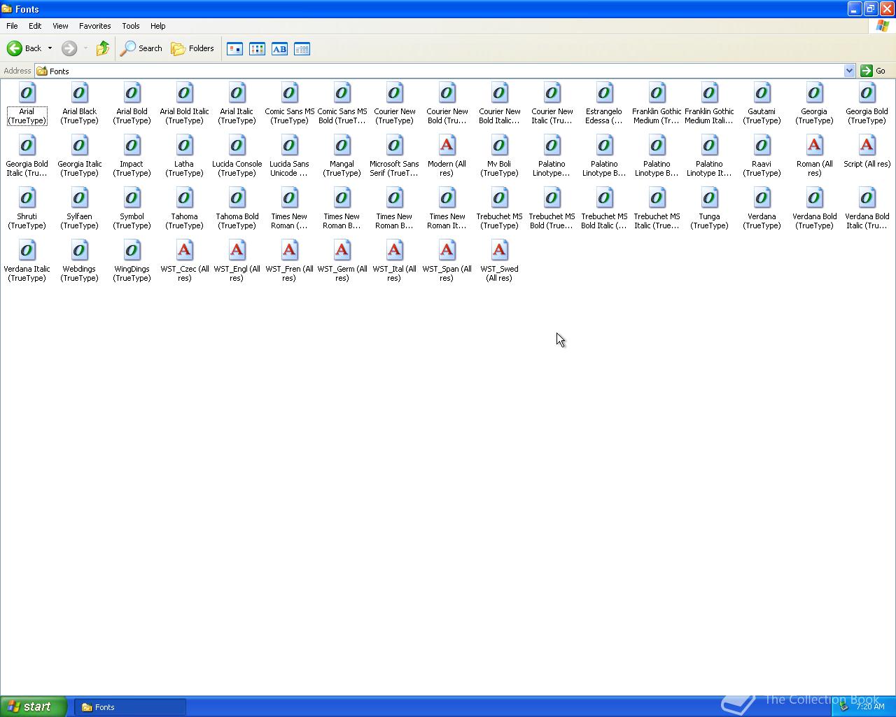Image resolution: width=896 pixels, height=717 pixels.
Task: Open the Windows Start menu
Action: coord(34,706)
